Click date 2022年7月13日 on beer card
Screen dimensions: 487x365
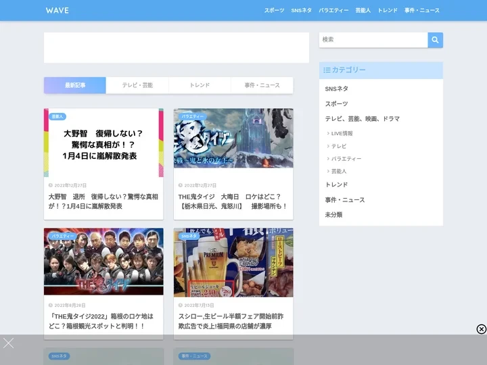[199, 306]
